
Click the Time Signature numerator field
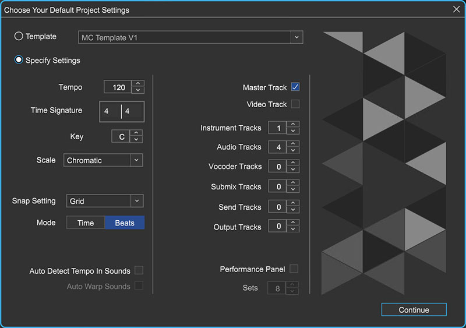(110, 111)
